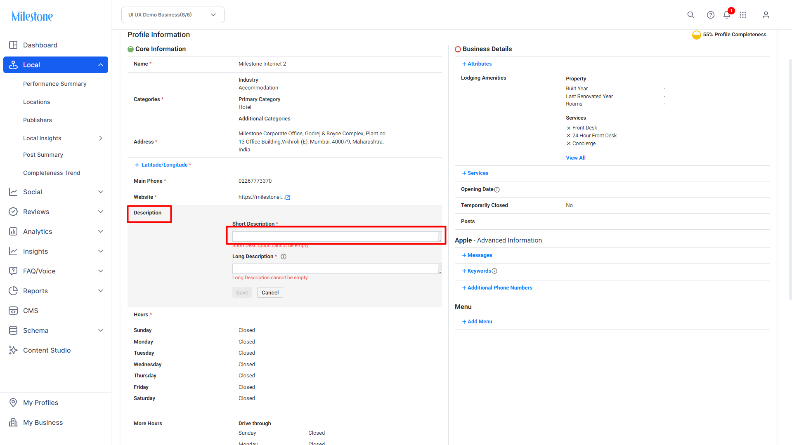Open the Publishers page

click(38, 120)
